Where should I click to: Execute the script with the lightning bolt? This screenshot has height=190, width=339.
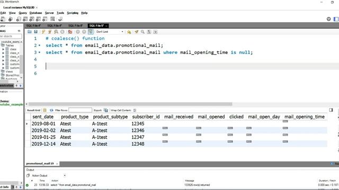[x=43, y=32]
